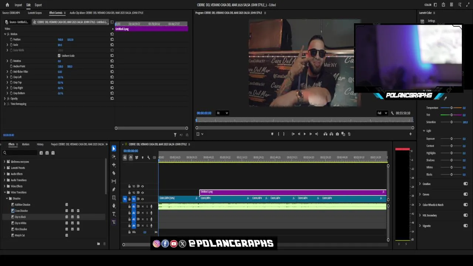
Task: Select the Rectangle tool
Action: tap(114, 198)
